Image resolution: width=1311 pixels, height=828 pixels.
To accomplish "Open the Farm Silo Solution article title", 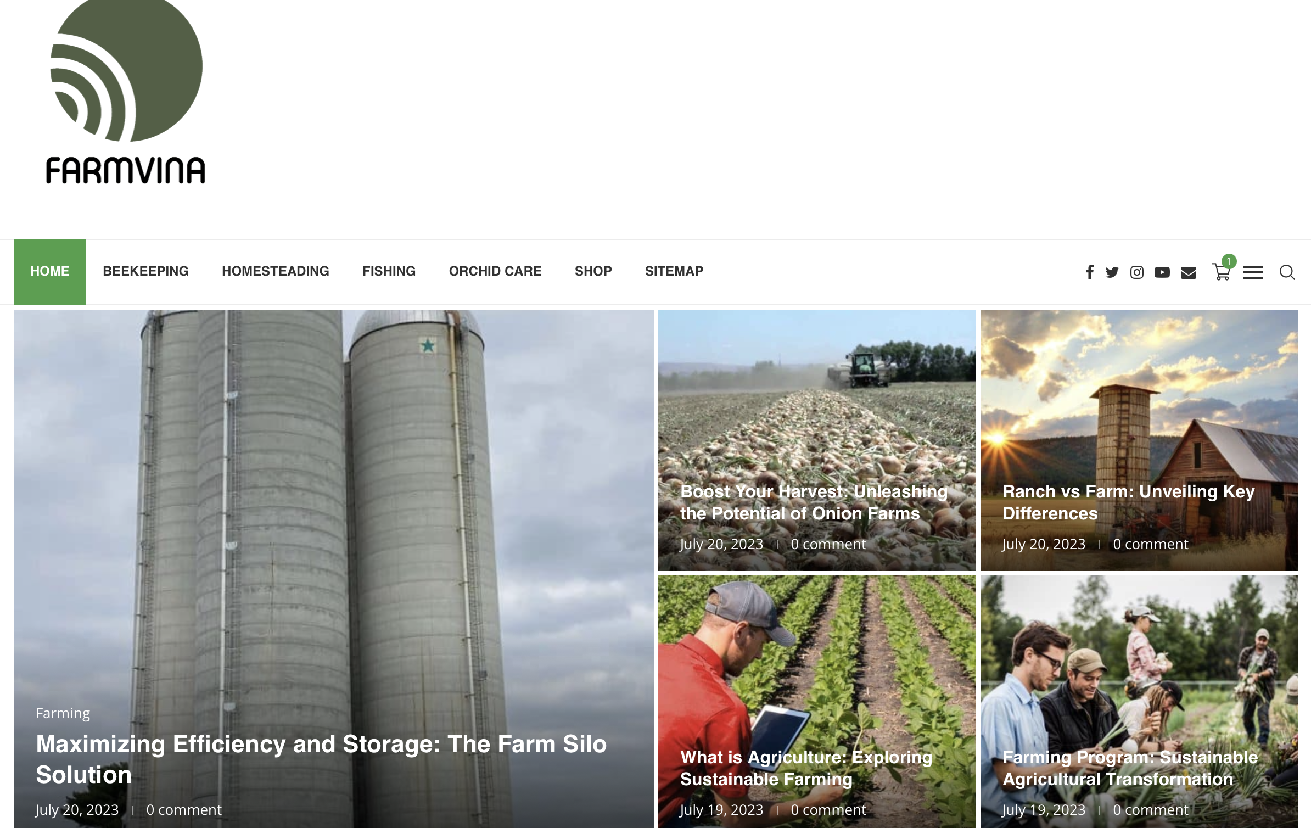I will click(321, 759).
